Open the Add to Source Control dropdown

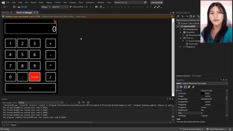(191, 129)
